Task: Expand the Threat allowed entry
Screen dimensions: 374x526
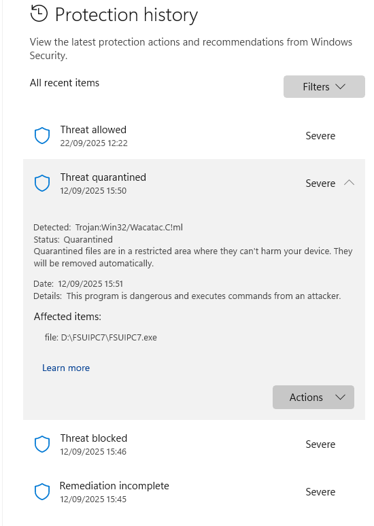Action: pyautogui.click(x=194, y=136)
